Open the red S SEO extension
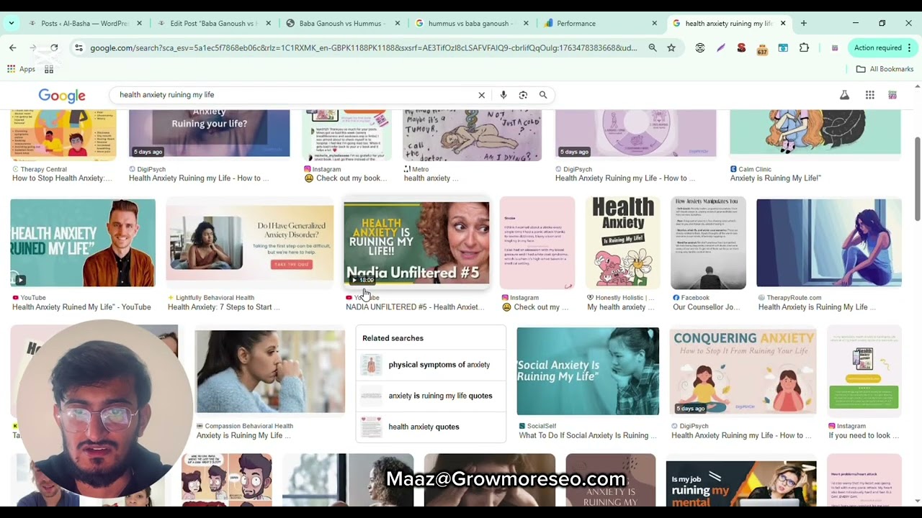This screenshot has height=518, width=922. pyautogui.click(x=741, y=47)
